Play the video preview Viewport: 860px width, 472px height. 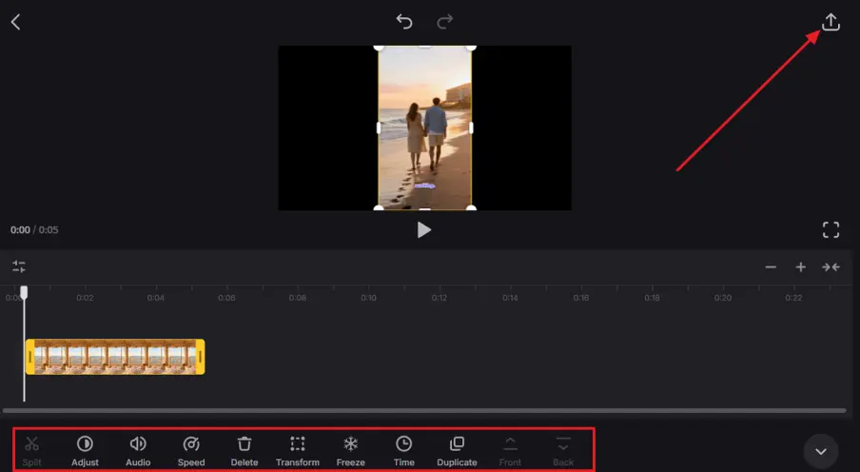[x=423, y=230]
